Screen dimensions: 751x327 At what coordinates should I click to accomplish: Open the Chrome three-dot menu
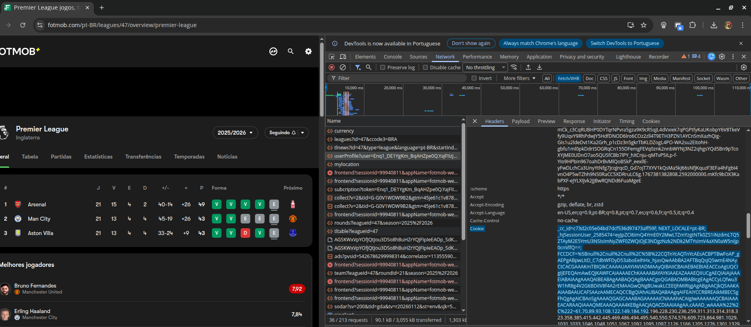[x=743, y=25]
